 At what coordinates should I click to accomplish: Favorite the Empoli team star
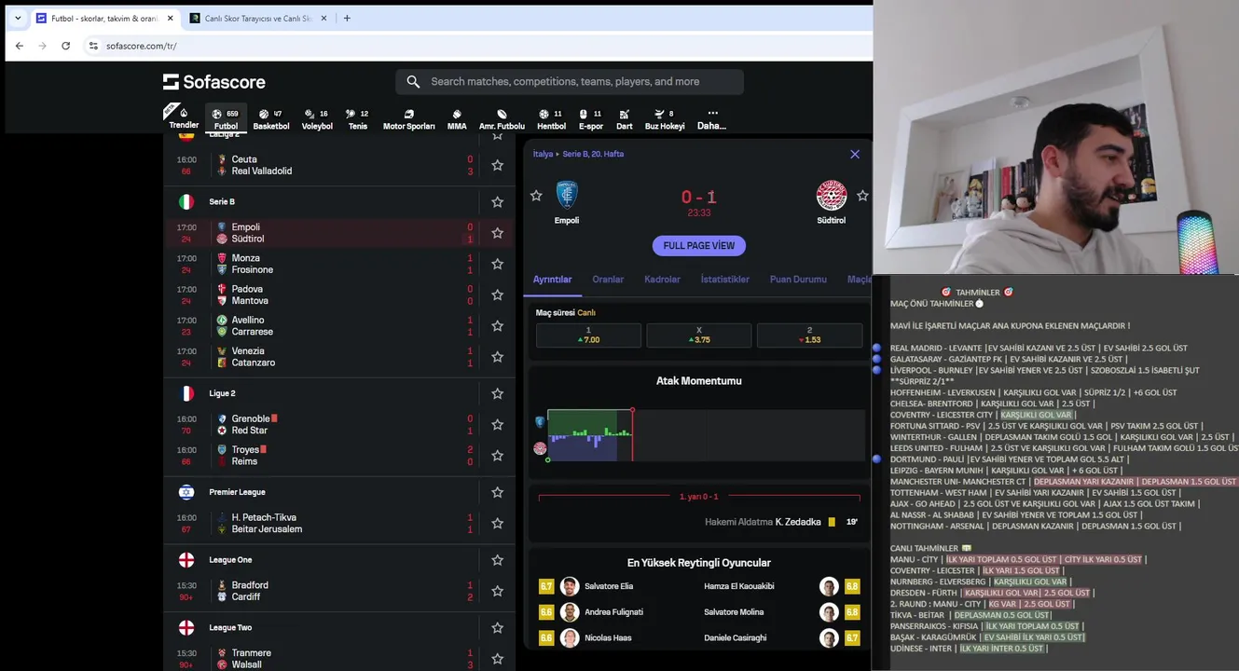coord(536,196)
